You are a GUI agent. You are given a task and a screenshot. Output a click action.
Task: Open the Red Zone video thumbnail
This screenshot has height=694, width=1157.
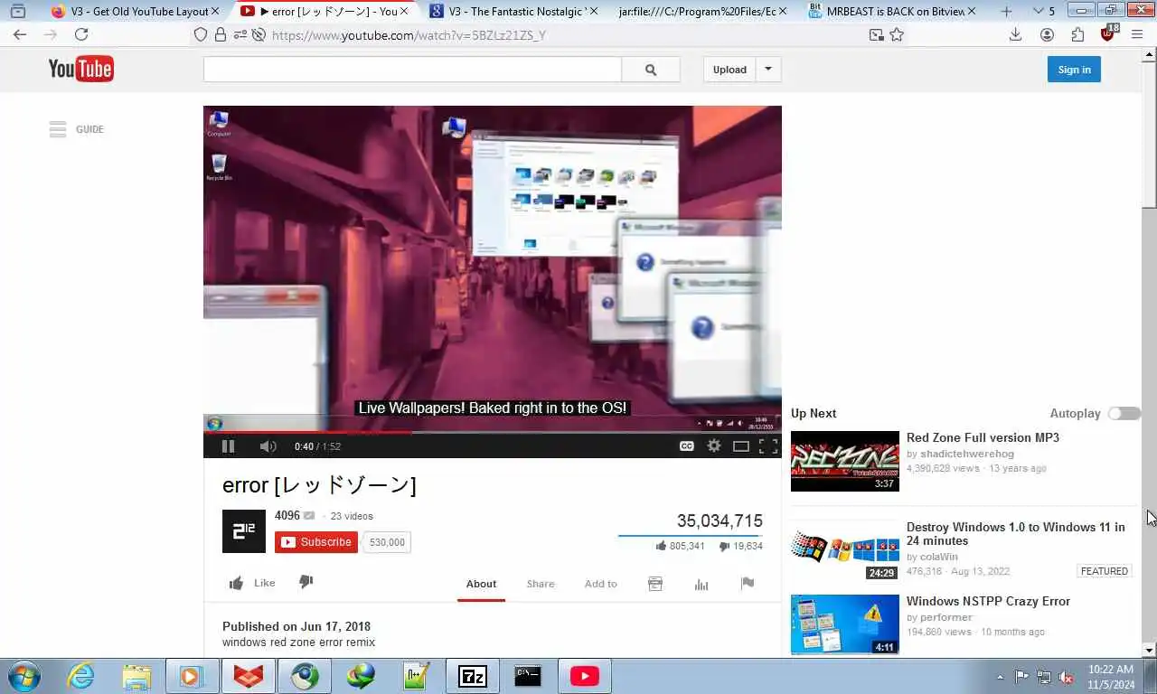click(845, 461)
